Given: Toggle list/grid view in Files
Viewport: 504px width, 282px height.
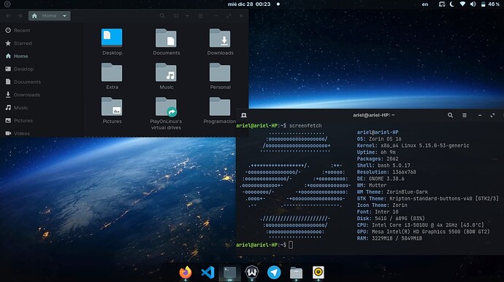Looking at the screenshot, I should point(176,16).
